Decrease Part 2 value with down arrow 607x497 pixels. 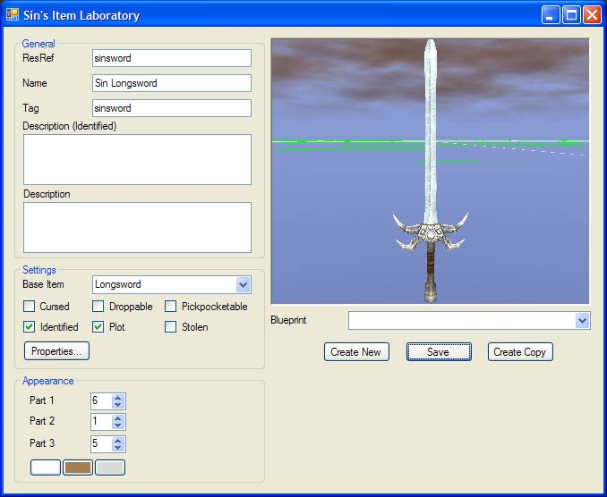point(118,425)
